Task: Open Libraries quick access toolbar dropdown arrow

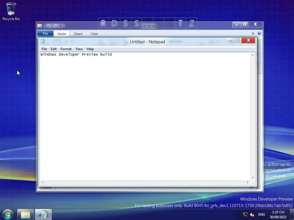Action: click(61, 26)
